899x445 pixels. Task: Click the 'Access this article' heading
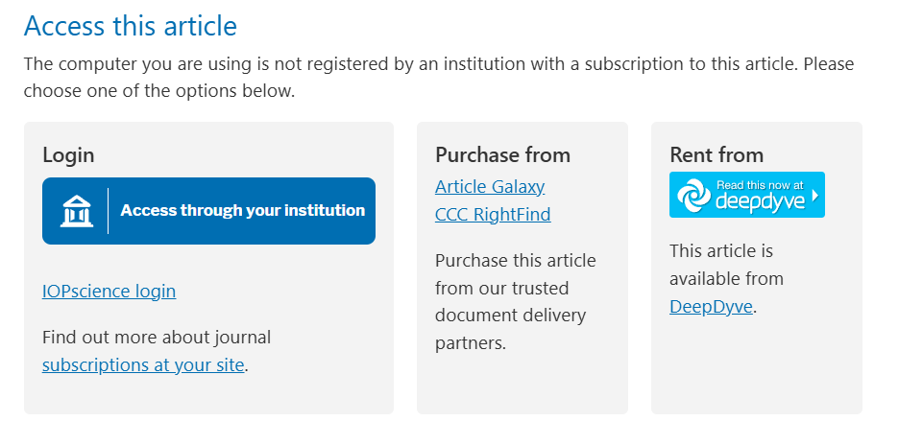(131, 26)
